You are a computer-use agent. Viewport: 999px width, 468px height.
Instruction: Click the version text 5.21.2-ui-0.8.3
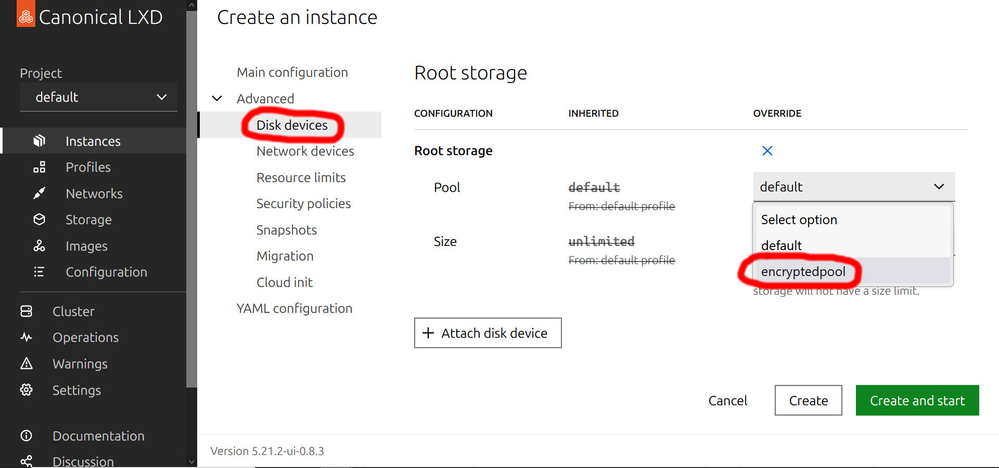click(x=267, y=451)
